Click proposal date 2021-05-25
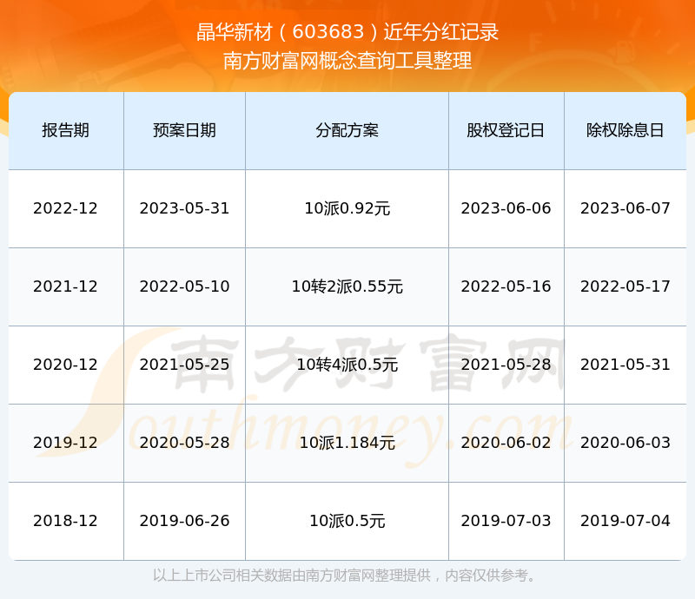Screen dimensions: 695x599 [184, 365]
